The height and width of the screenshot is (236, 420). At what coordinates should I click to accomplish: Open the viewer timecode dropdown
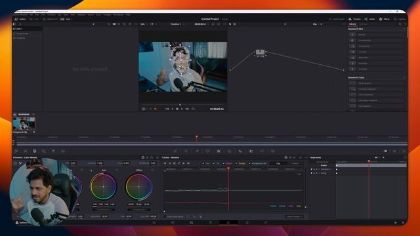click(x=201, y=24)
